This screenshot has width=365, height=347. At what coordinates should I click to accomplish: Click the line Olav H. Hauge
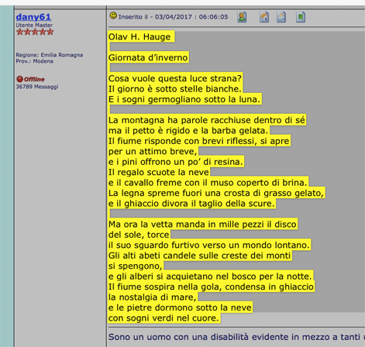click(x=139, y=37)
